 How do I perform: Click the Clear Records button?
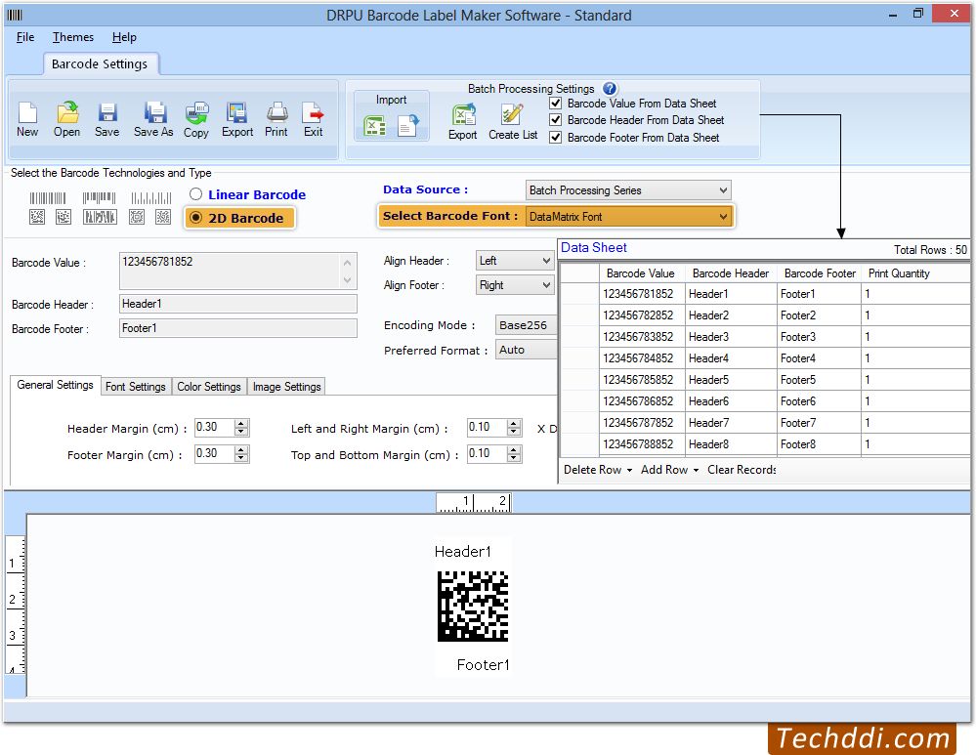[x=742, y=470]
